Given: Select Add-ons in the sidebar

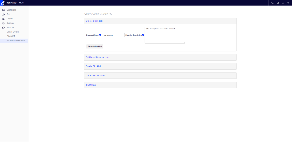Looking at the screenshot, I should pos(11,27).
